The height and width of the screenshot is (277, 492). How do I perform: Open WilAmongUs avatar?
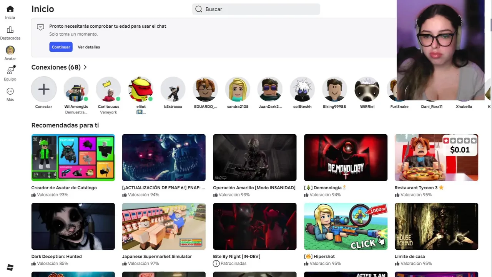click(76, 89)
